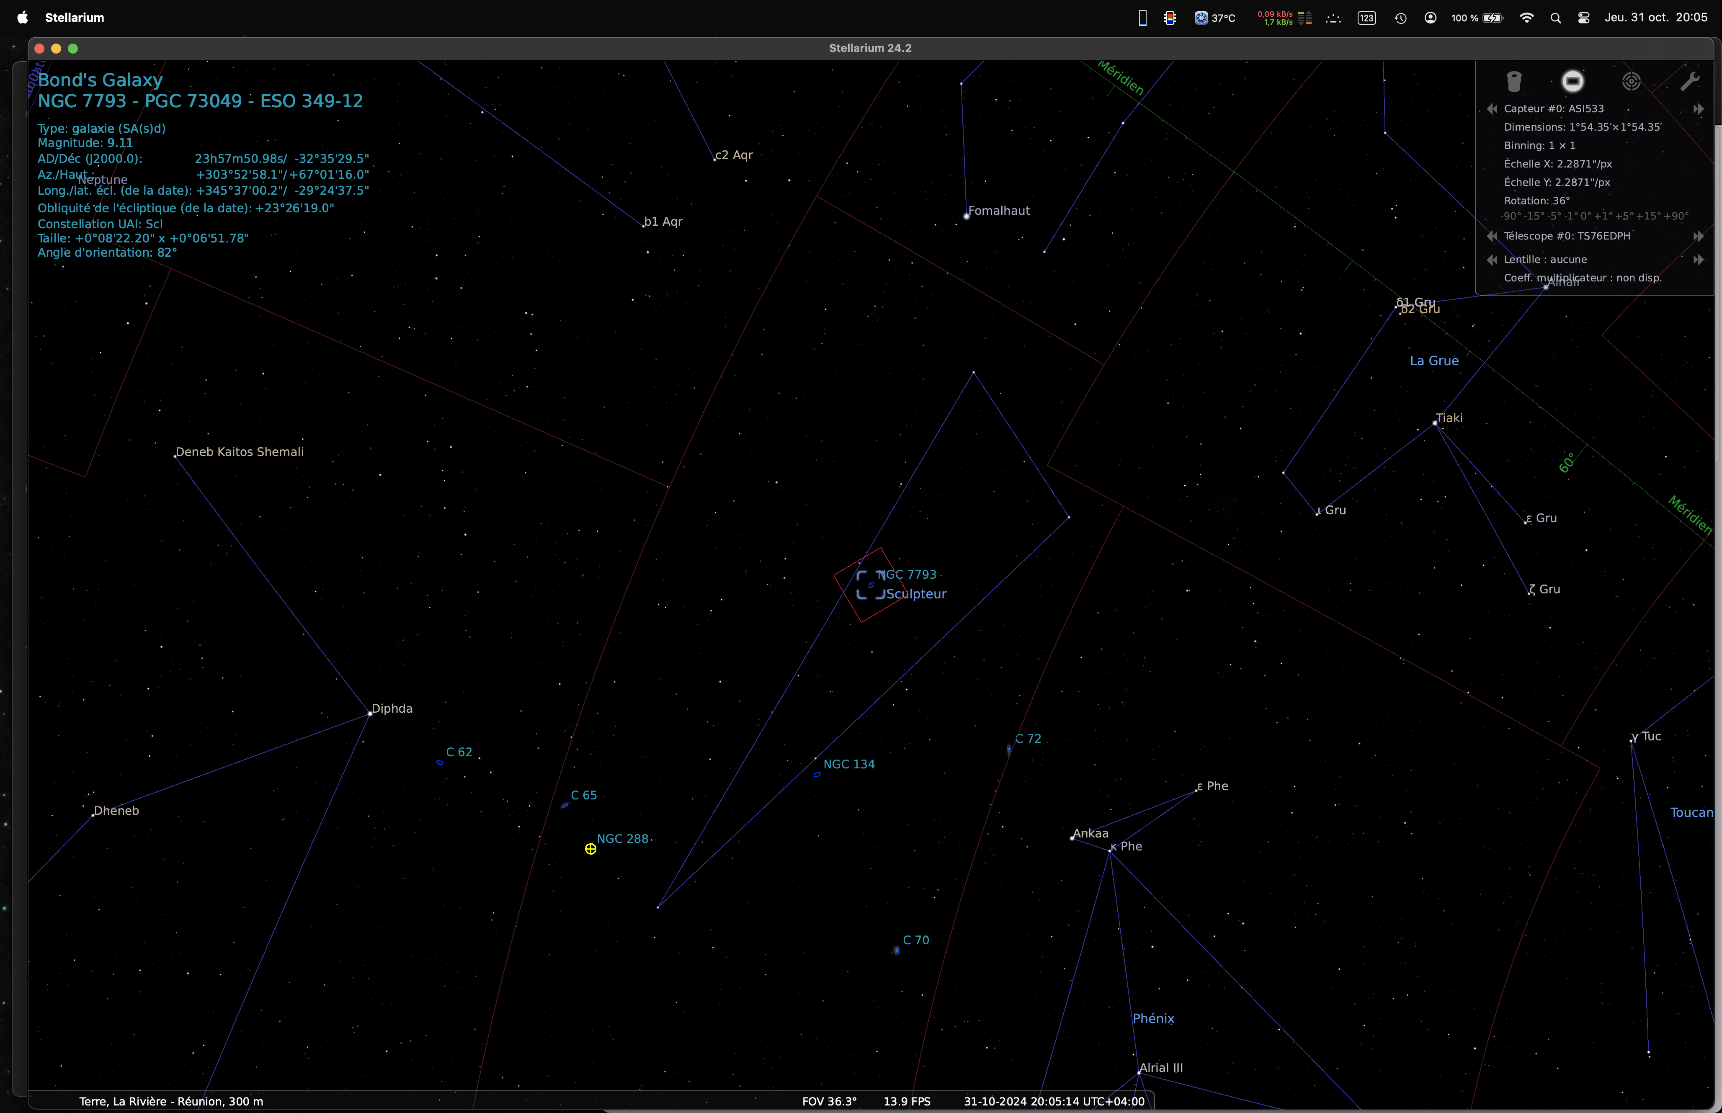Viewport: 1722px width, 1113px height.
Task: Click the Phénix constellation label
Action: pyautogui.click(x=1153, y=1018)
